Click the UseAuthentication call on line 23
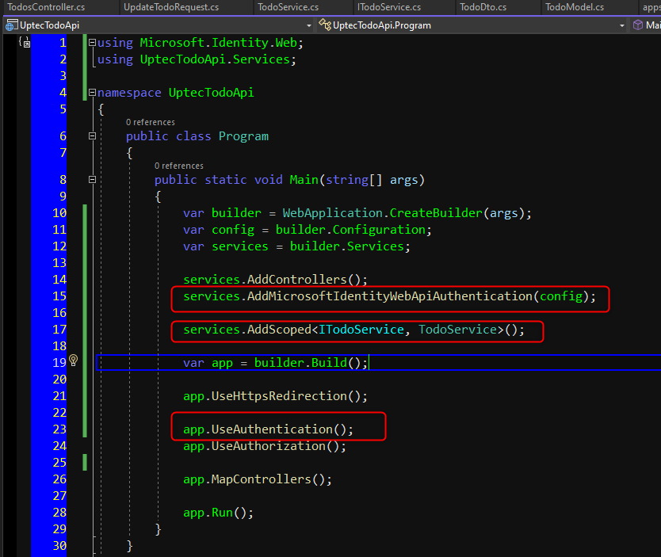 [271, 429]
